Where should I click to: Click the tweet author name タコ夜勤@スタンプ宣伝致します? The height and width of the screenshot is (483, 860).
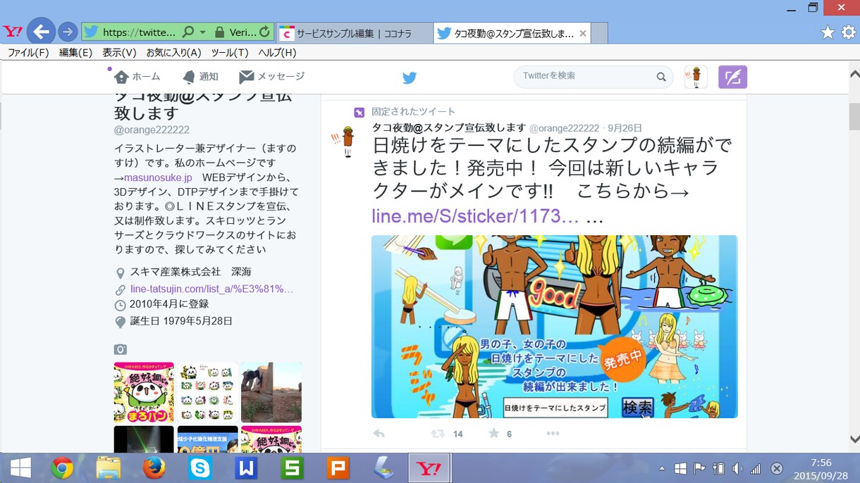(449, 127)
